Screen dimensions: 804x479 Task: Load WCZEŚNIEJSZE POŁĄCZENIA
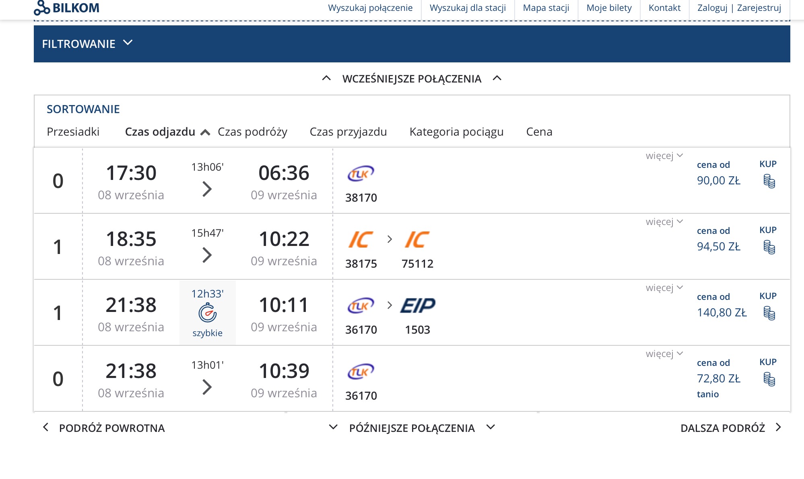click(412, 79)
